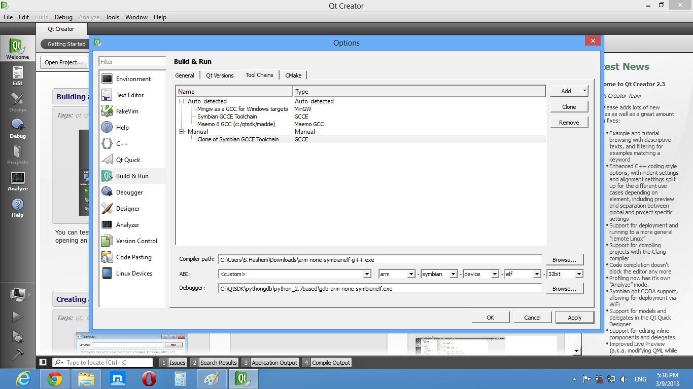Toggle the sidebar panel button in status bar
Viewport: 693px width, 389px height.
(43, 362)
